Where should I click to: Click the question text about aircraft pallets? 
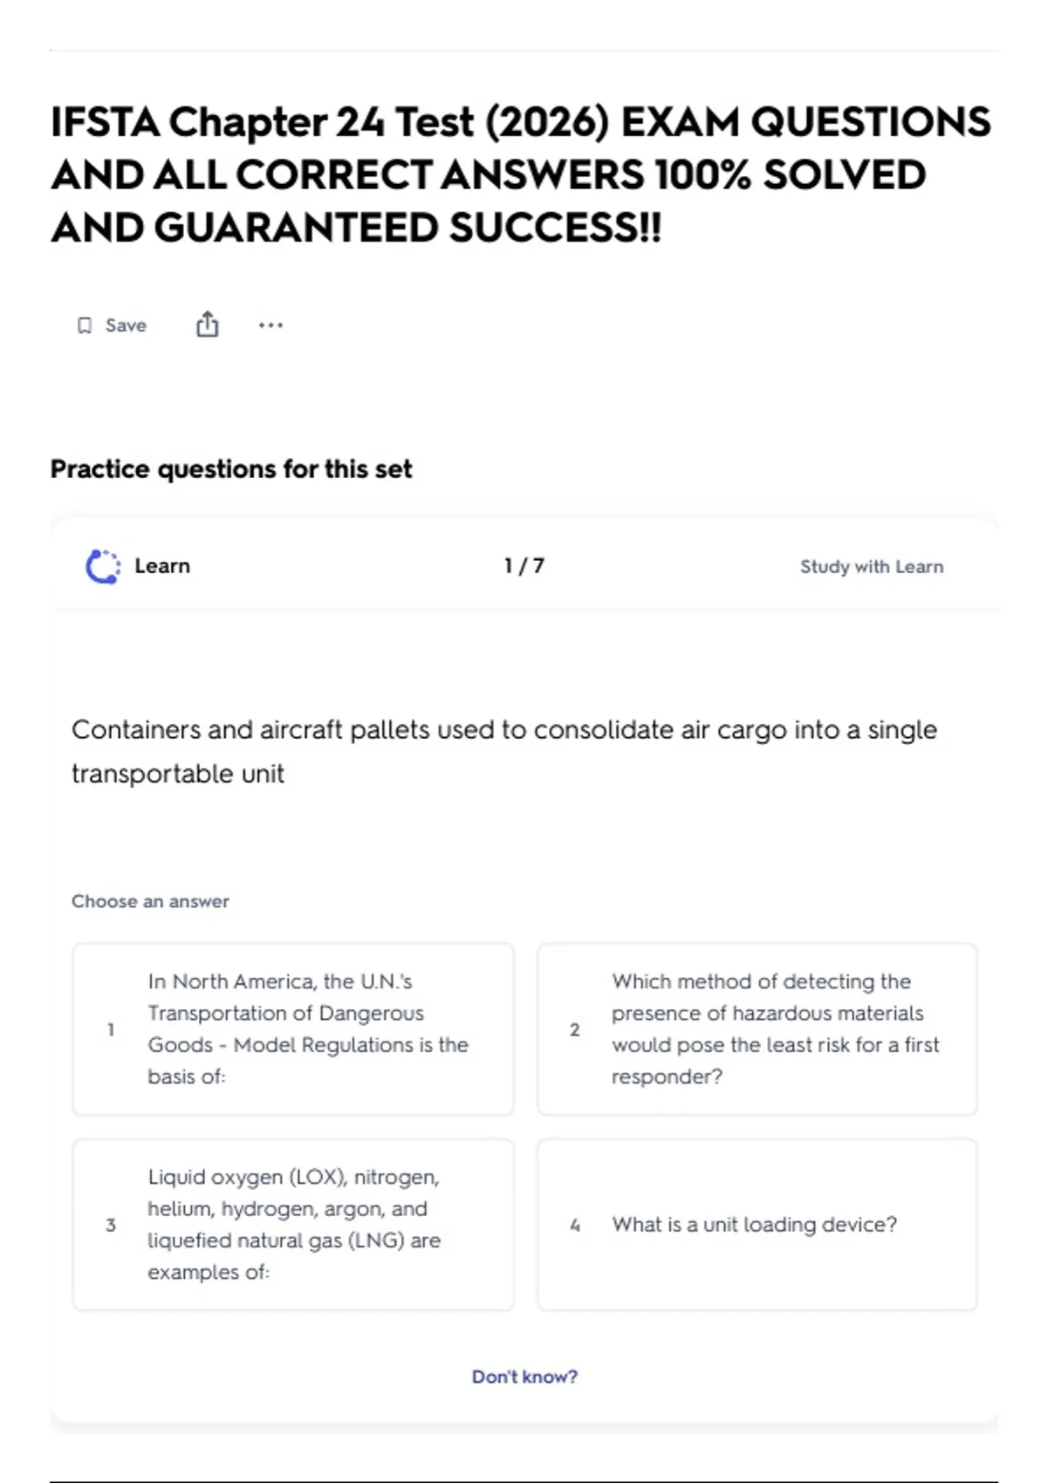tap(504, 751)
